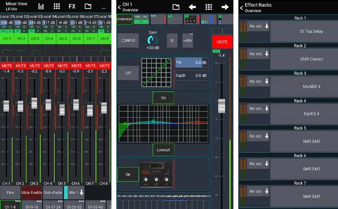This screenshot has height=209, width=338.
Task: Open the +48V Dly tab thumbnail
Action: pos(141,19)
